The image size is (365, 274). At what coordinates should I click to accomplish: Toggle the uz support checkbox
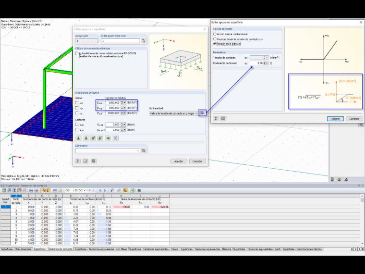[x=77, y=113]
